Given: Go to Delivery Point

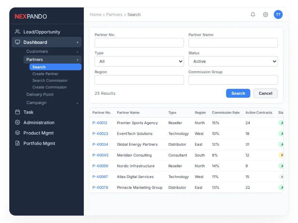Looking at the screenshot, I should (40, 94).
